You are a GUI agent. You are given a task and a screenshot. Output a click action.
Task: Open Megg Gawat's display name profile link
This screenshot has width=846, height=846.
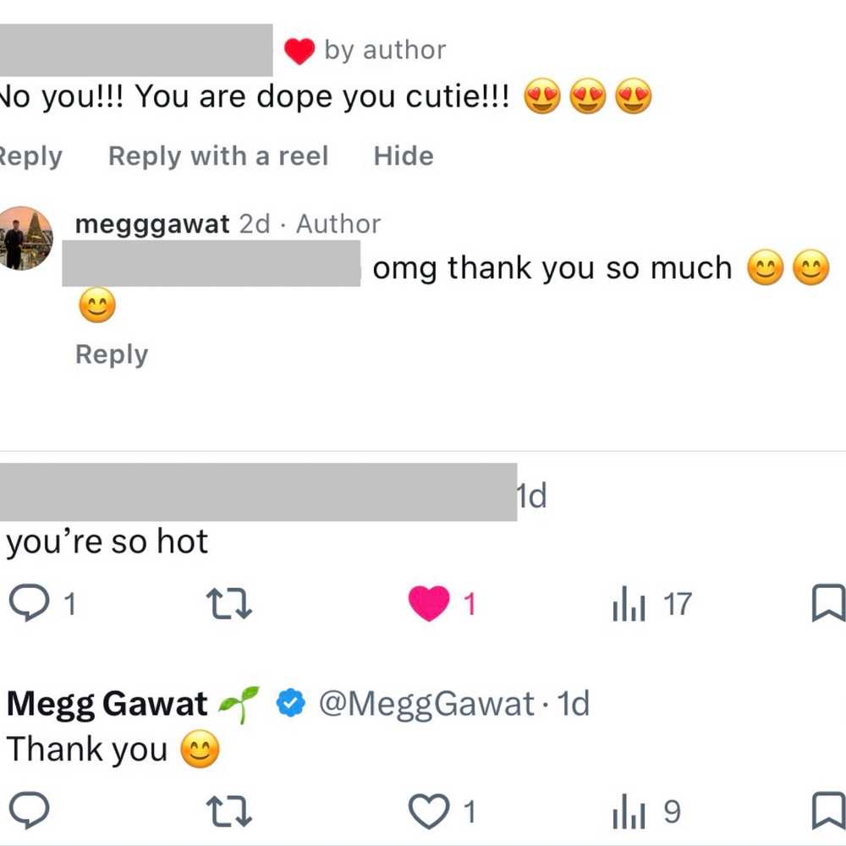point(107,704)
